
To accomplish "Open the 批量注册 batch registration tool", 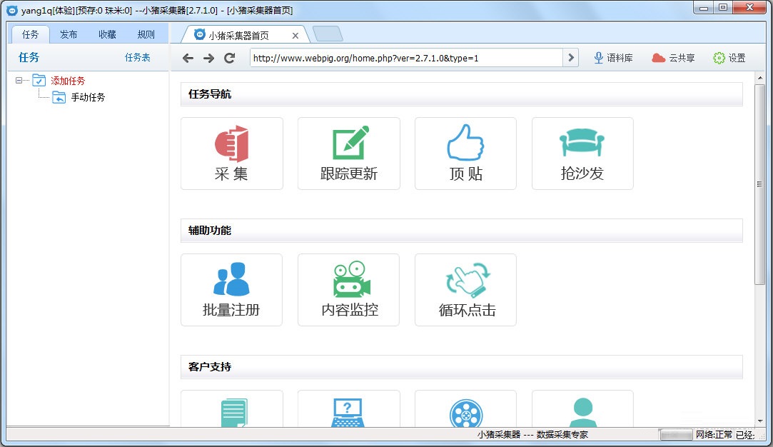I will pos(232,289).
